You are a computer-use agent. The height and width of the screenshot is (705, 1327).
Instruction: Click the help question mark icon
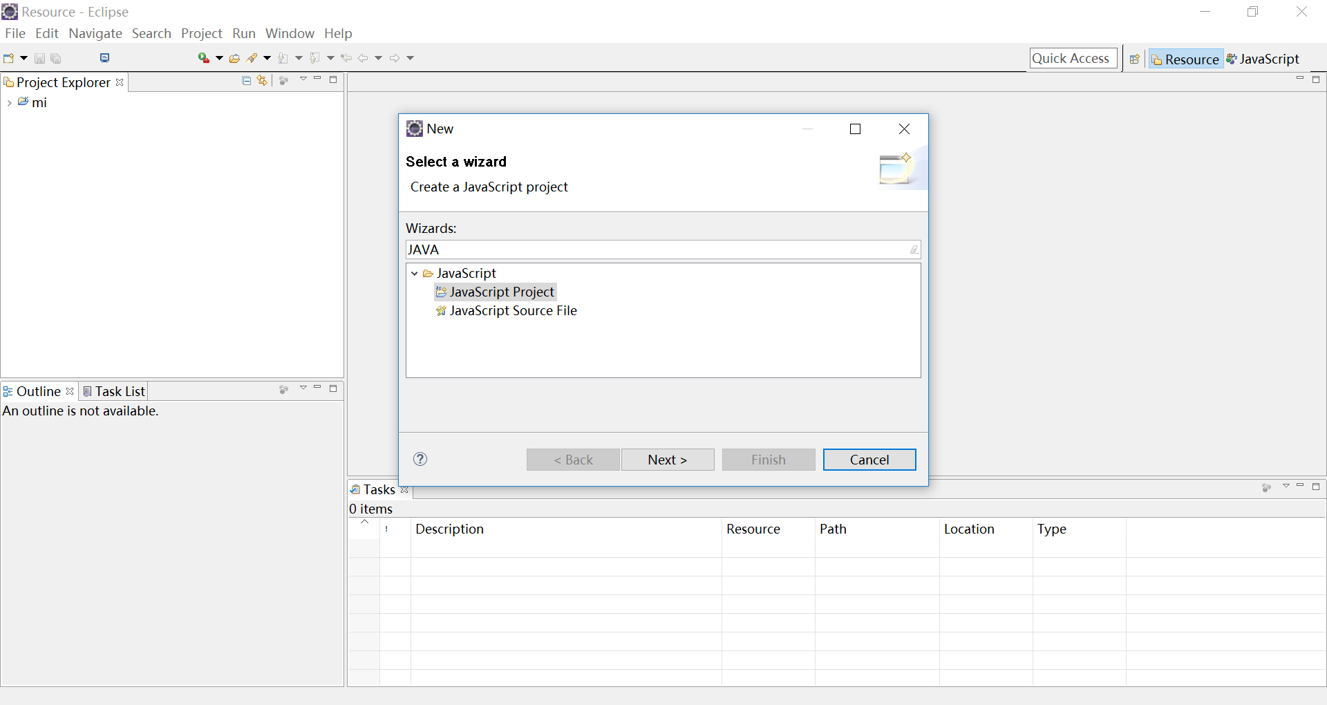pyautogui.click(x=420, y=459)
